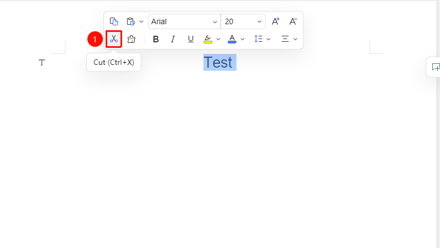Click the center alignment icon
Viewport: 440px width, 248px height.
point(285,39)
